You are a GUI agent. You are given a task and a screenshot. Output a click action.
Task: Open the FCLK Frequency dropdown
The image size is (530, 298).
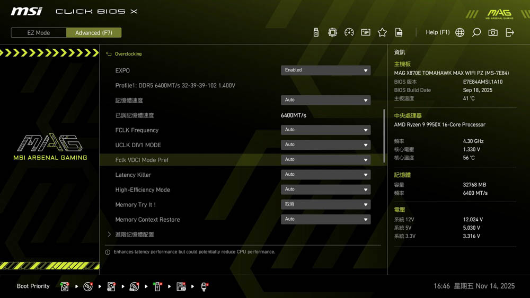pyautogui.click(x=325, y=130)
